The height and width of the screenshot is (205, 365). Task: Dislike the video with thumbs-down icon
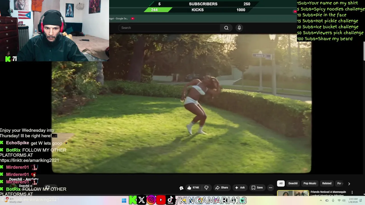(206, 188)
